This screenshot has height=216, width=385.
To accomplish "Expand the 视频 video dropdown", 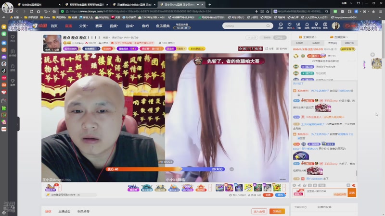I will click(x=114, y=26).
